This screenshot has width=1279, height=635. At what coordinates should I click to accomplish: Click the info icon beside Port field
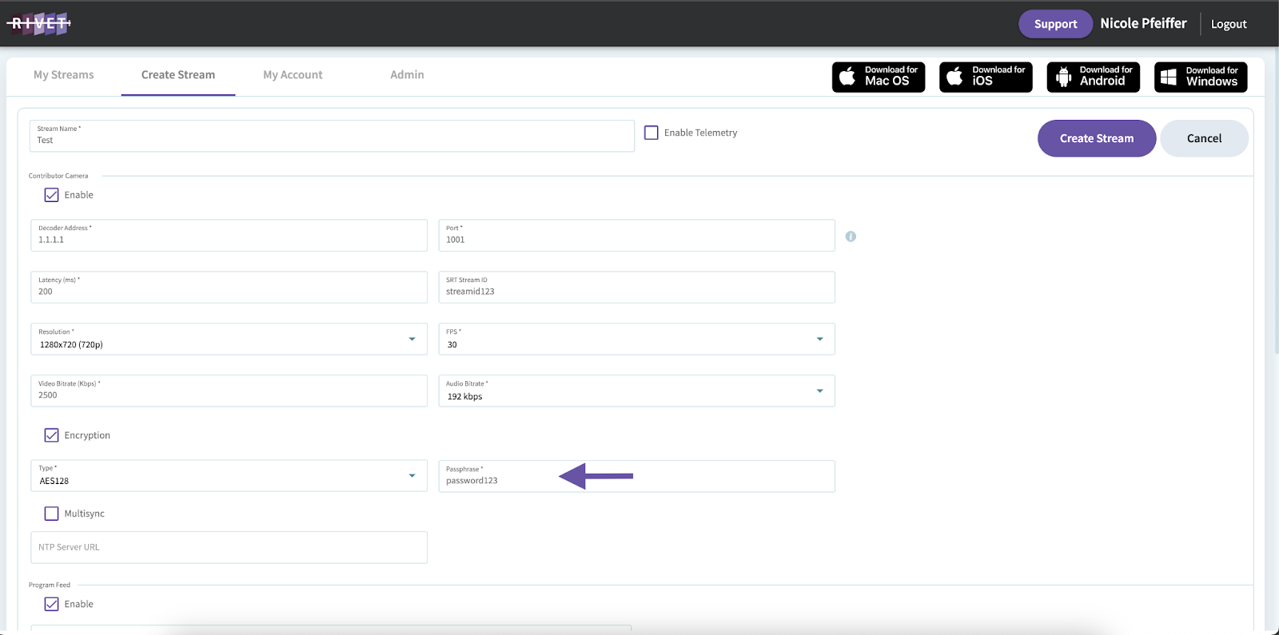click(851, 236)
